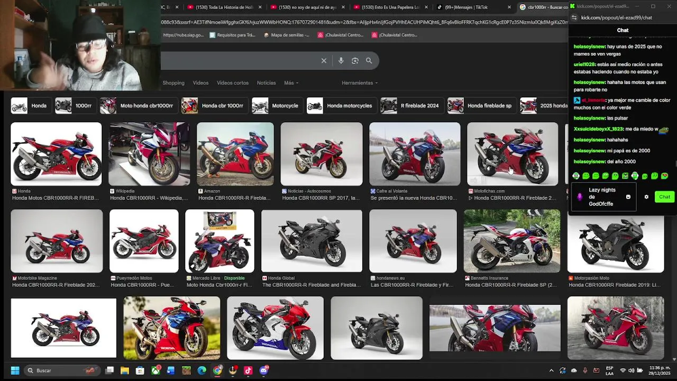
Task: Open Honda Global black Fireblade image
Action: (312, 241)
